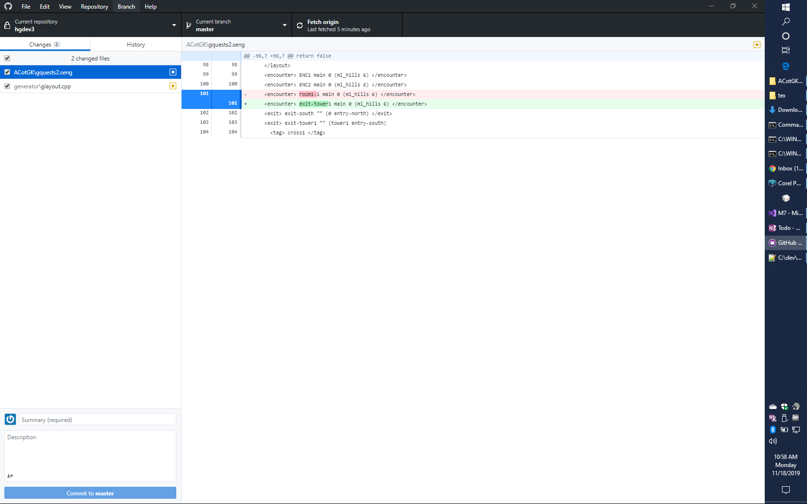The height and width of the screenshot is (504, 807).
Task: Click GitHub Desktop taskbar item
Action: tap(786, 242)
